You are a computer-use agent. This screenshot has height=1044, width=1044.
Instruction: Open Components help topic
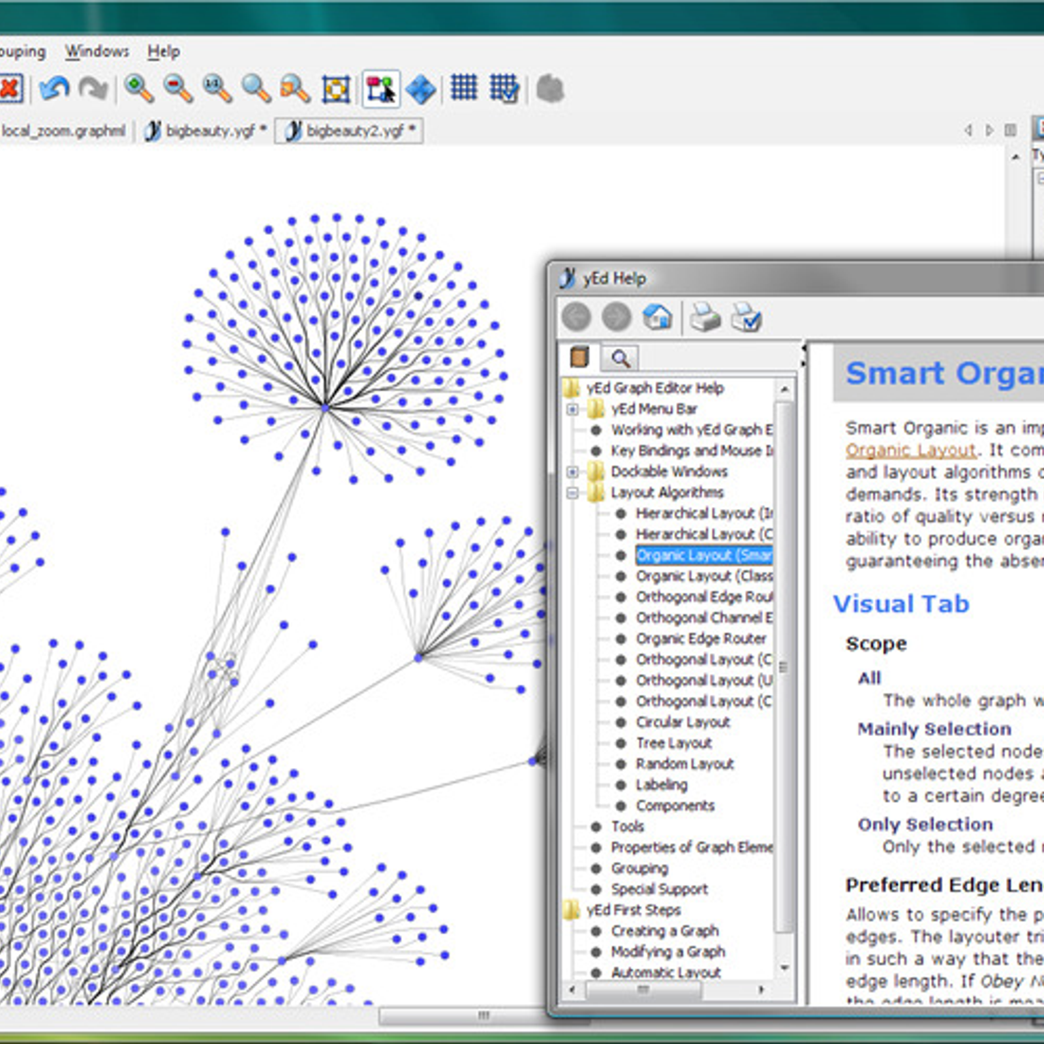point(675,806)
